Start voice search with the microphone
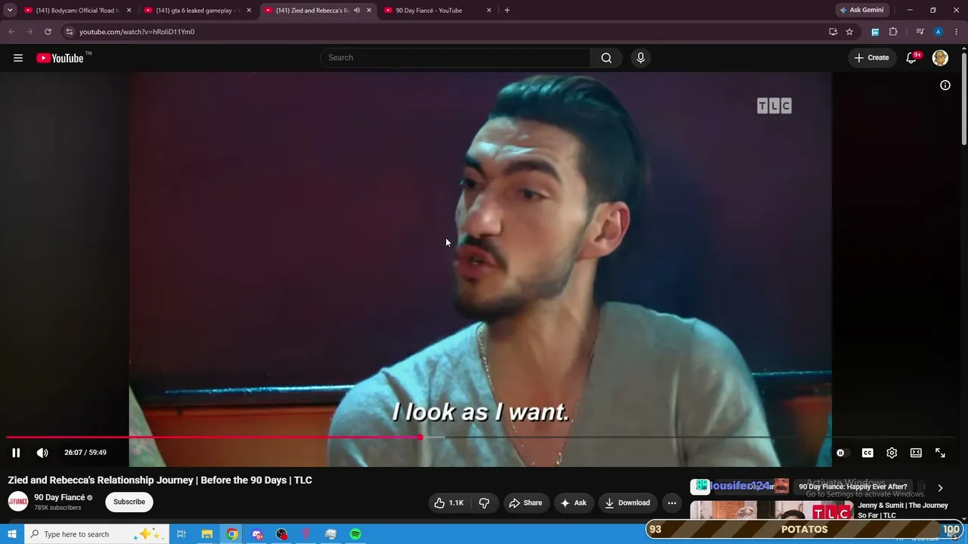 (641, 58)
